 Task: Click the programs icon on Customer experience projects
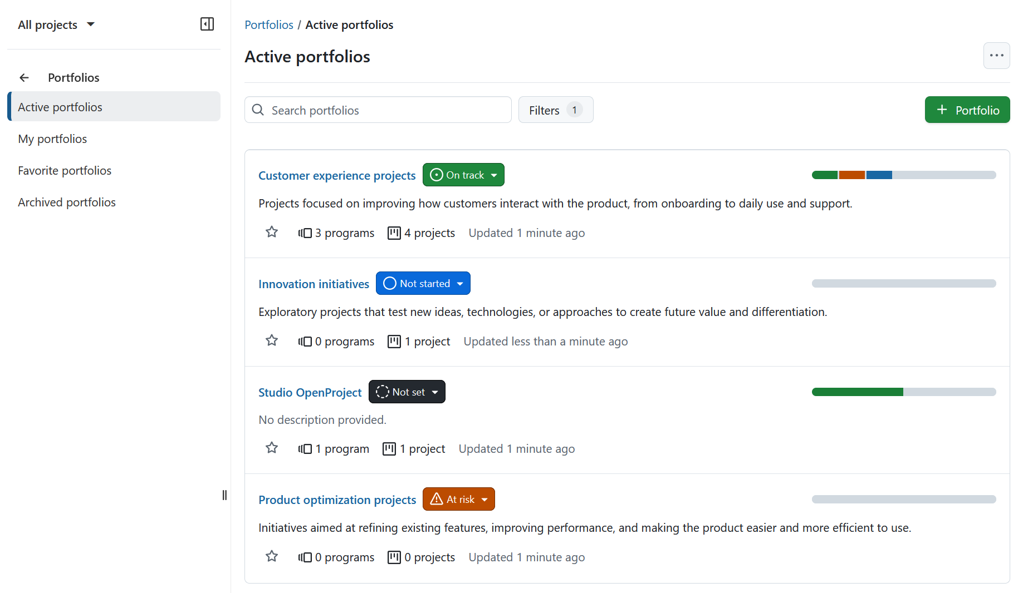305,233
